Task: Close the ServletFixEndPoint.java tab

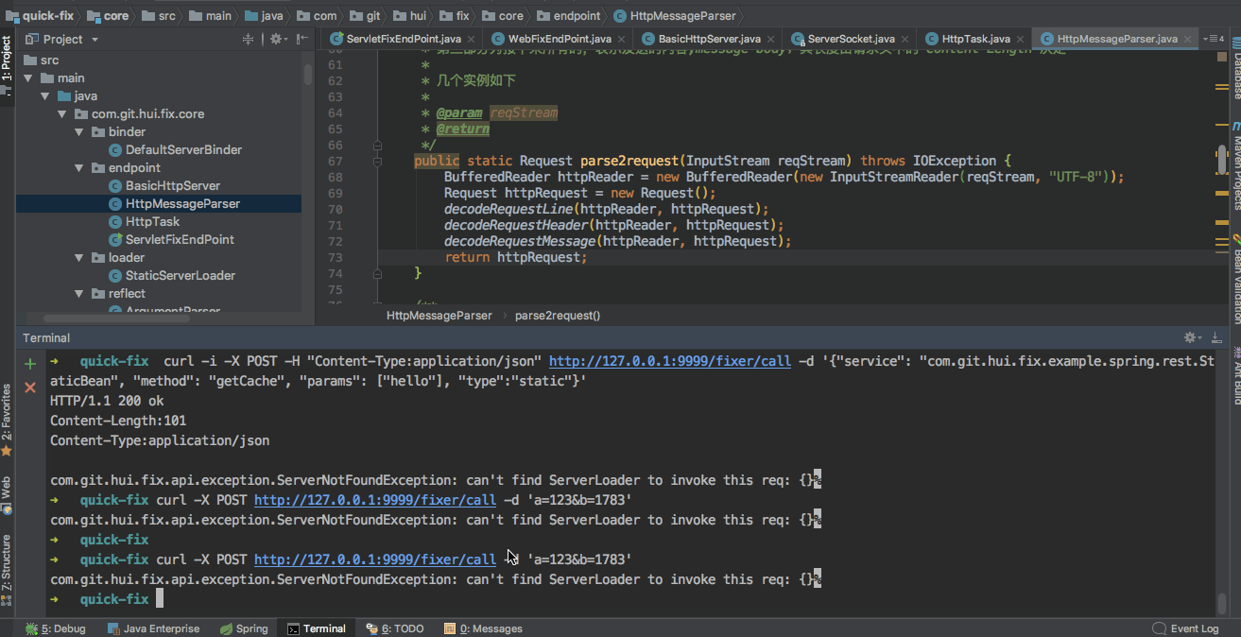Action: point(470,39)
